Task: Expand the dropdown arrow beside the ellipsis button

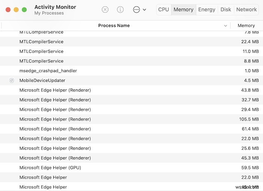Action: click(x=144, y=10)
